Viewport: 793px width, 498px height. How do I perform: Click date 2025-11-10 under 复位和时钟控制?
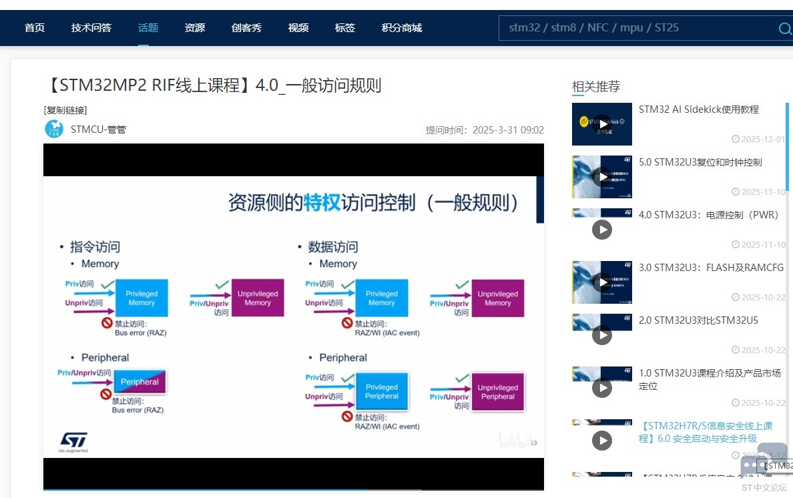pyautogui.click(x=758, y=192)
